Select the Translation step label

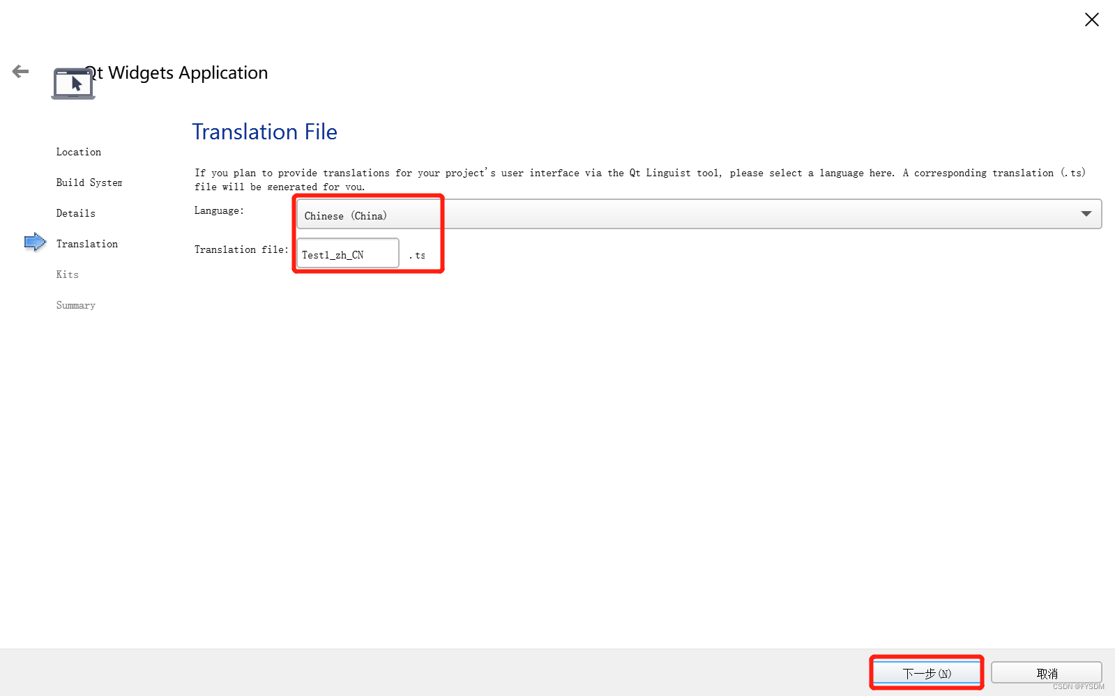coord(87,244)
